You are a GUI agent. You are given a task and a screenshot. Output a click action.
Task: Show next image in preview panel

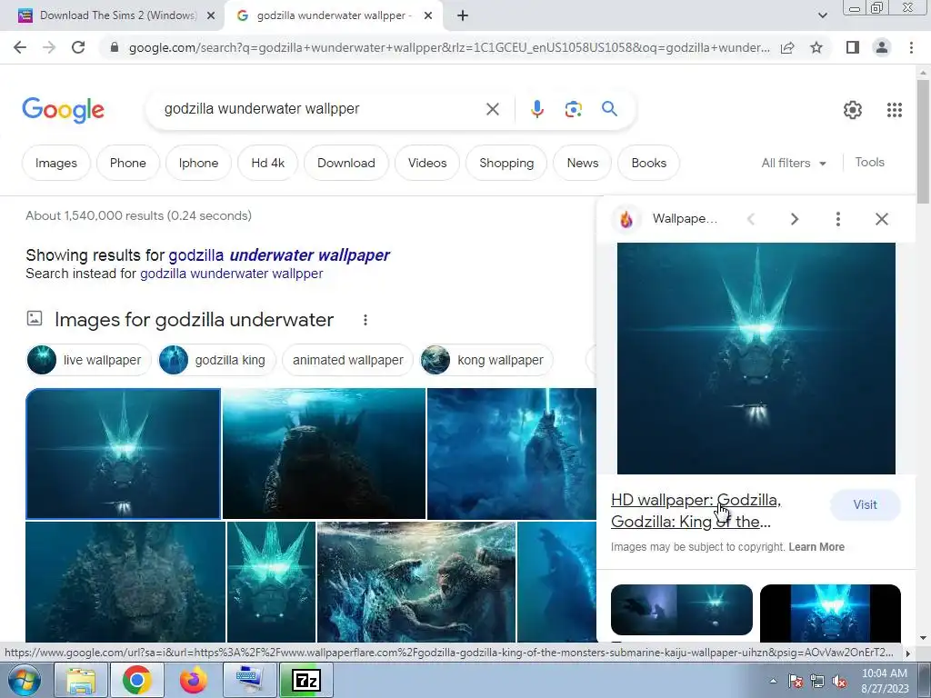[795, 219]
